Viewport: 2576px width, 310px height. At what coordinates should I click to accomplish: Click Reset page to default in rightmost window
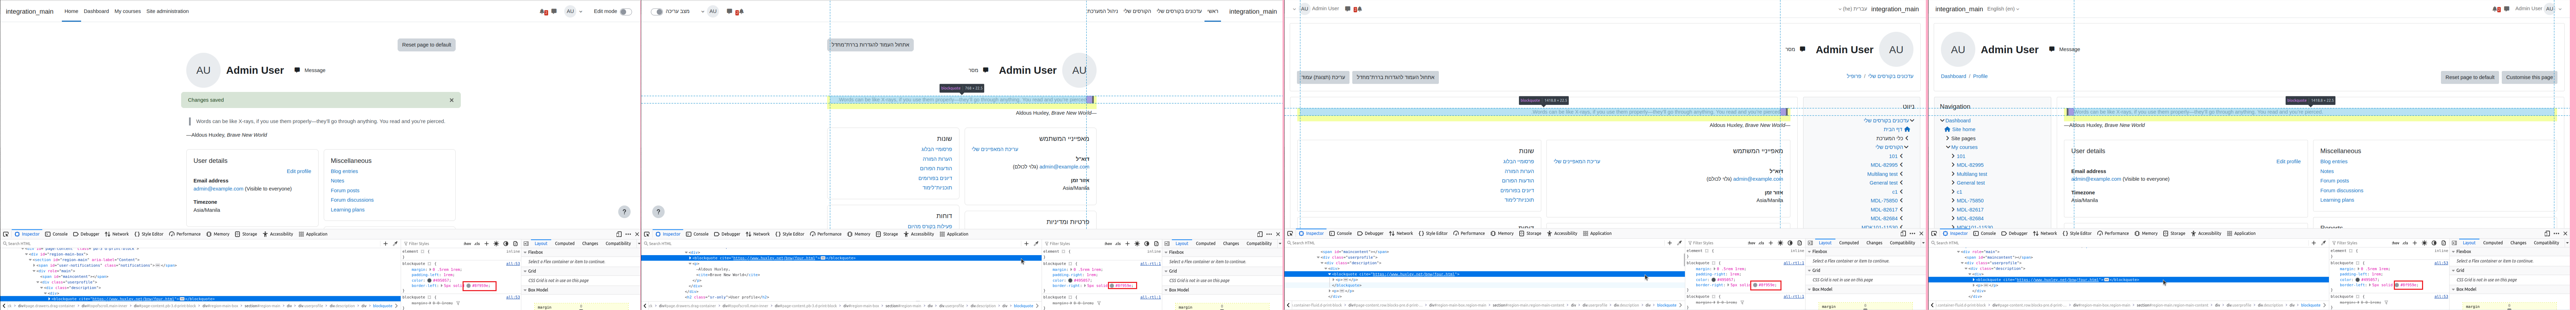pos(2470,77)
